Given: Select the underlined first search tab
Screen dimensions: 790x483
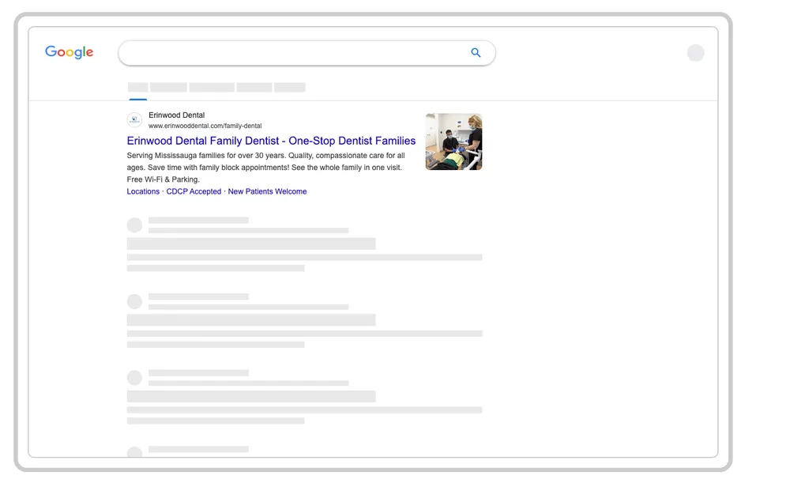Looking at the screenshot, I should pos(138,88).
